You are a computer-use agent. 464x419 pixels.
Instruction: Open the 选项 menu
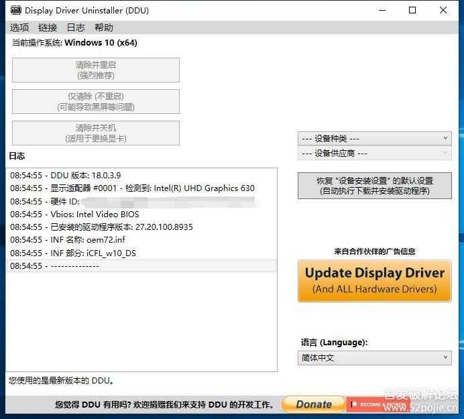(19, 27)
